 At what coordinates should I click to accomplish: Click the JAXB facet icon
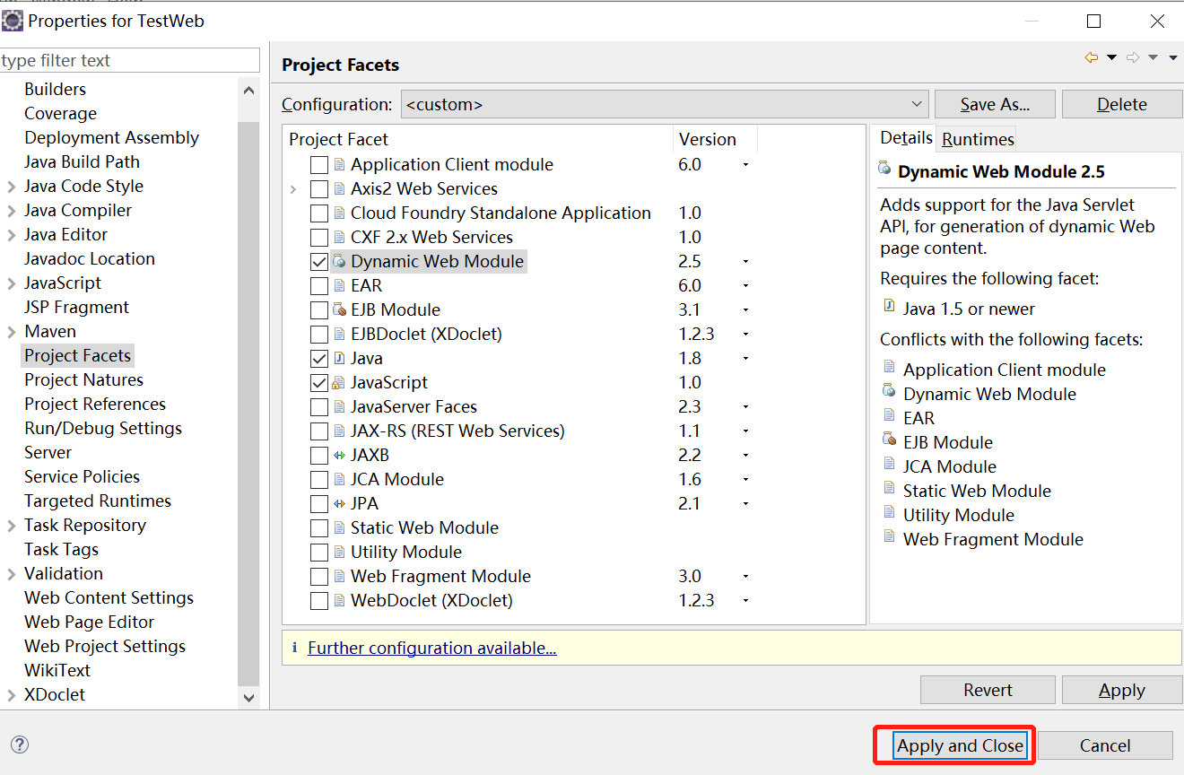click(x=339, y=456)
